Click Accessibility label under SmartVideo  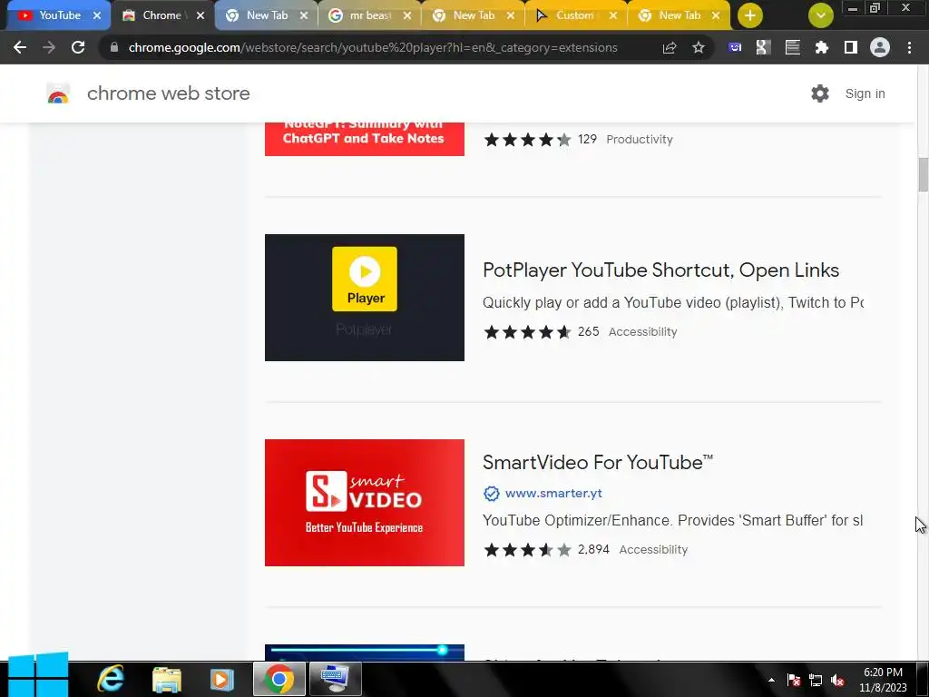coord(653,550)
